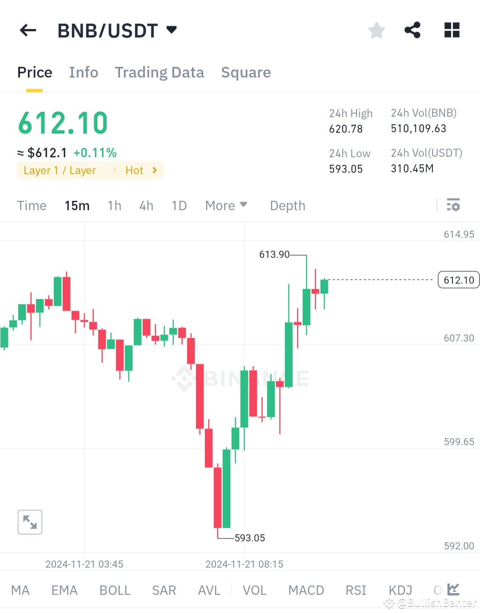The height and width of the screenshot is (613, 480).
Task: Open the chart settings icon beside the timeframes
Action: pyautogui.click(x=454, y=205)
